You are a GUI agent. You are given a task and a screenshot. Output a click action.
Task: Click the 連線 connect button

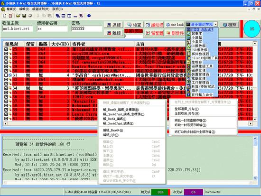tap(114, 25)
